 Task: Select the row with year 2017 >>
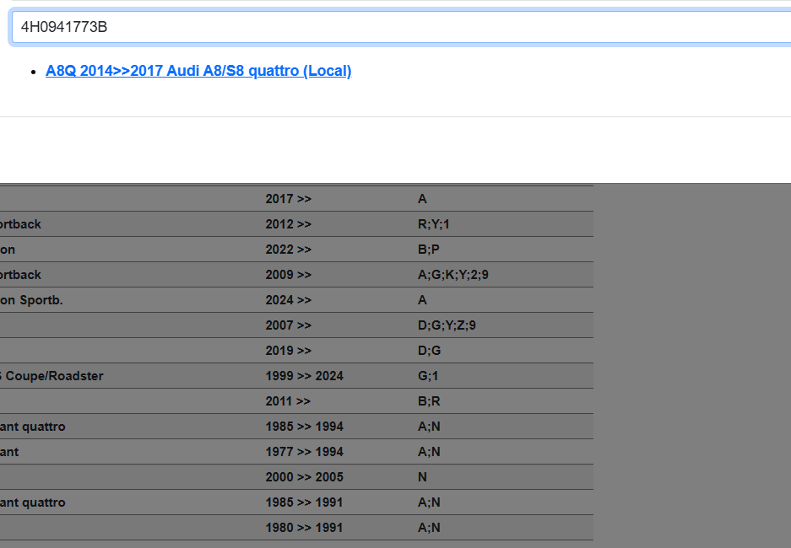click(x=289, y=199)
